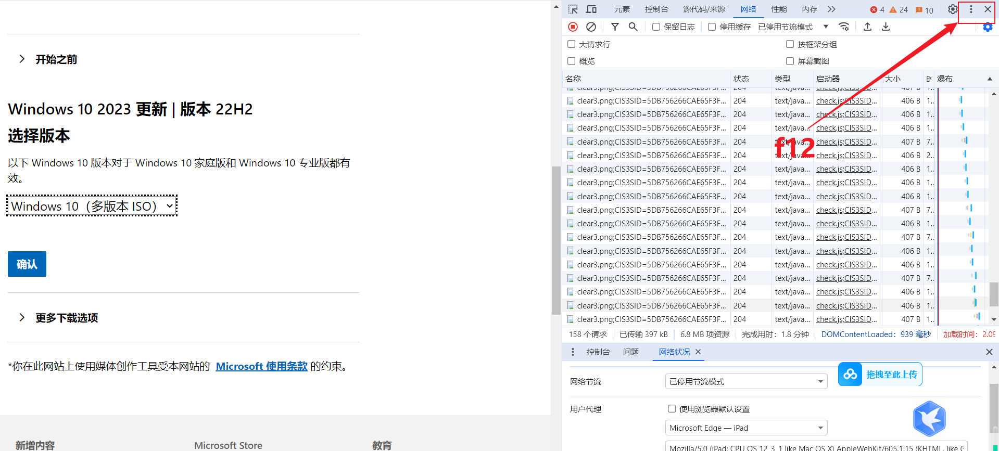Close the 网络状况 drawer tab
This screenshot has height=451, width=999.
tap(698, 352)
